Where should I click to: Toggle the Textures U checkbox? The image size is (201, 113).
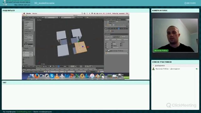[x=121, y=44]
